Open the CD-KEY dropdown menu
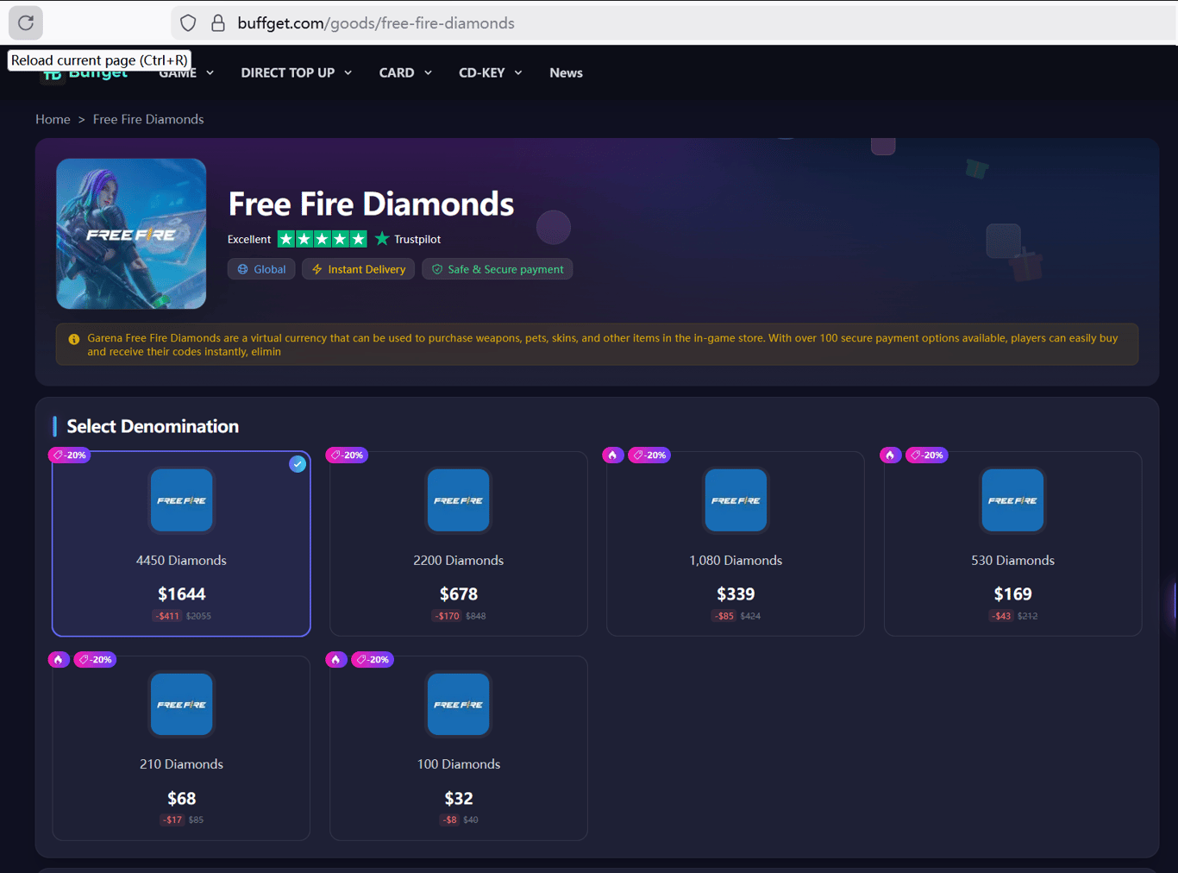Screen dimensions: 1178x873 tap(491, 73)
